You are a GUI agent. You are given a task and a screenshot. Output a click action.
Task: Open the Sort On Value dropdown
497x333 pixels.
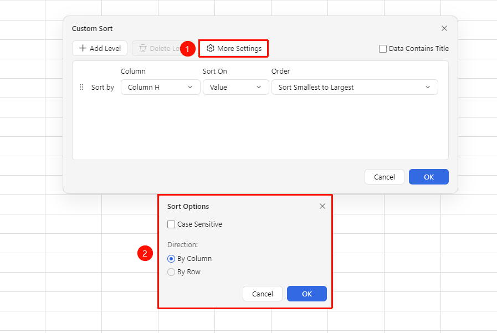pos(236,87)
